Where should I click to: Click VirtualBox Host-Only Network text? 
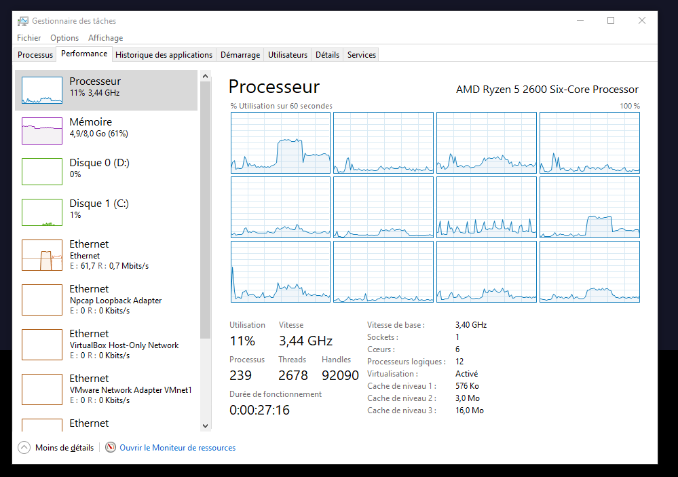(x=124, y=345)
